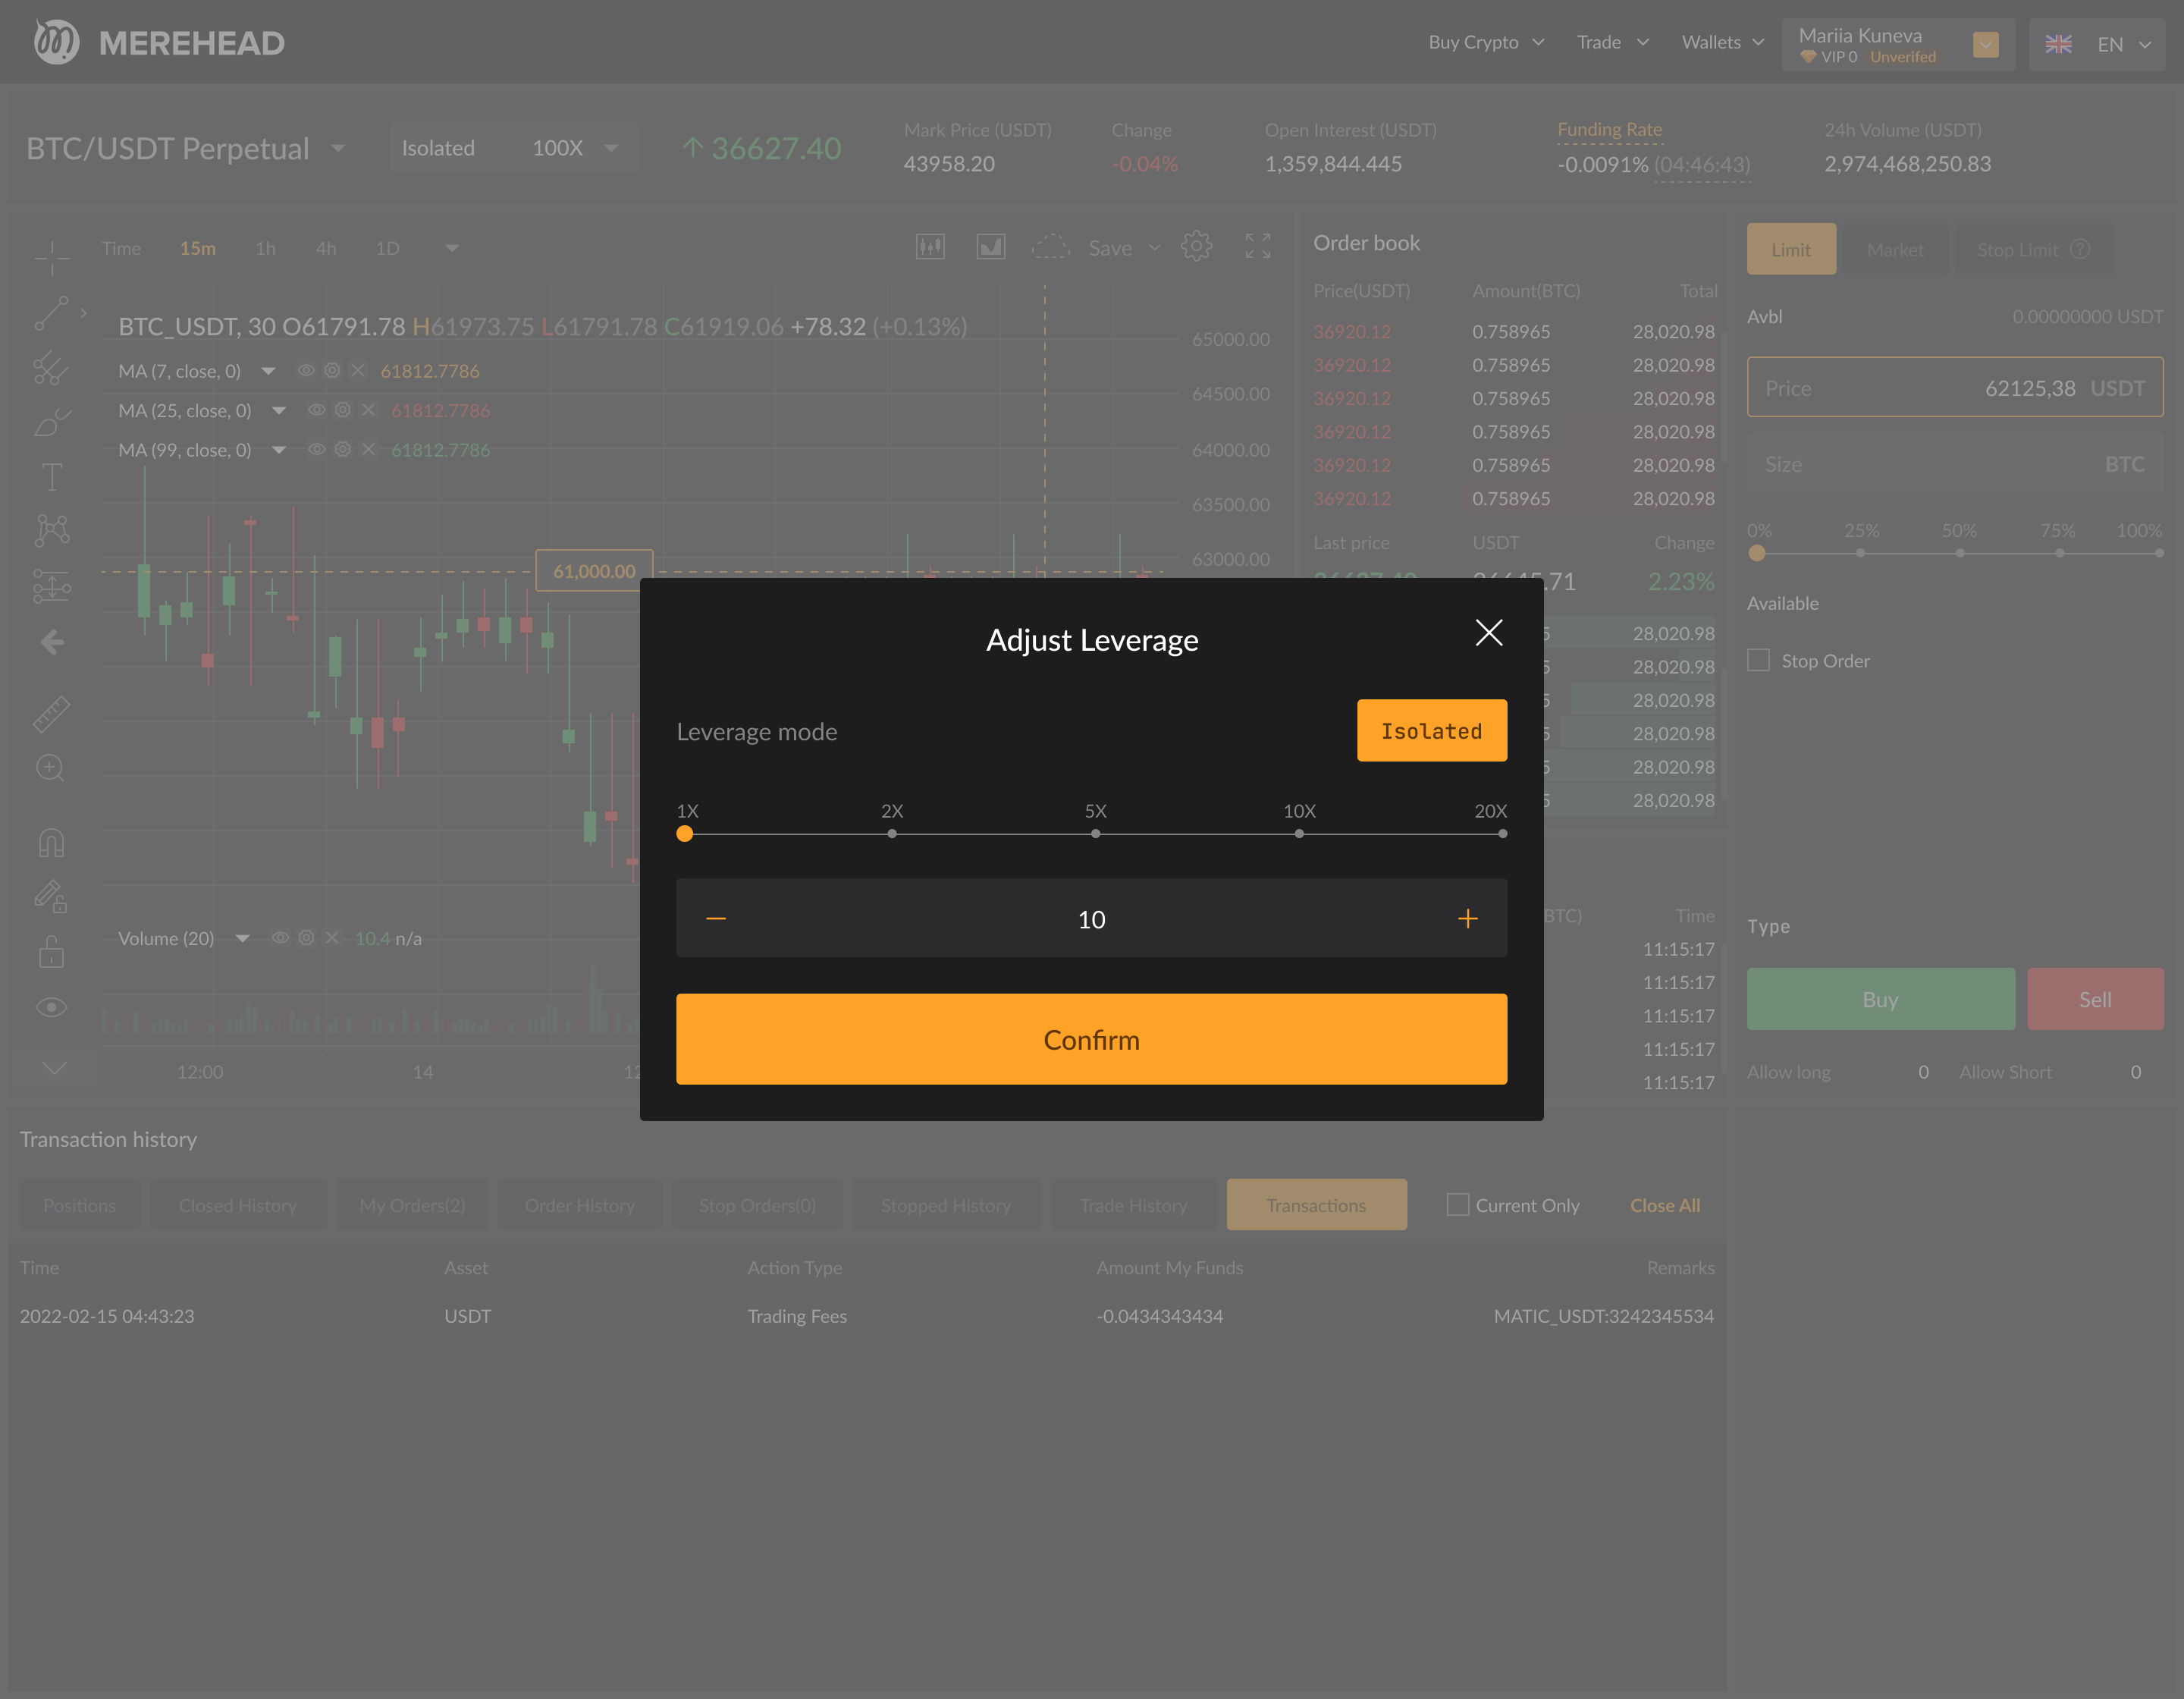Toggle fullscreen chart mode
The height and width of the screenshot is (1699, 2184).
click(1258, 246)
